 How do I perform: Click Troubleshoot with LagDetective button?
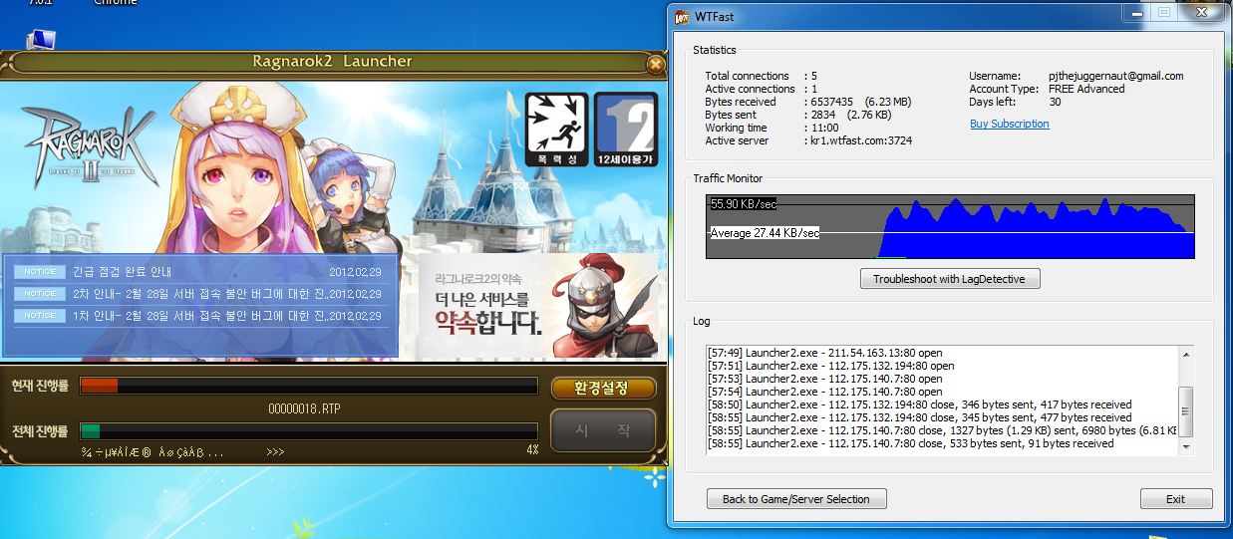tap(949, 279)
